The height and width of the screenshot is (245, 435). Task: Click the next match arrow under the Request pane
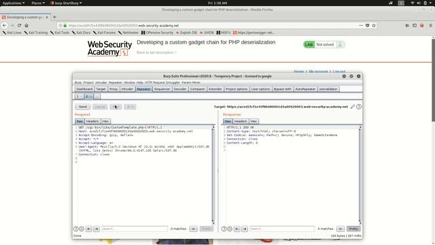[x=97, y=229]
